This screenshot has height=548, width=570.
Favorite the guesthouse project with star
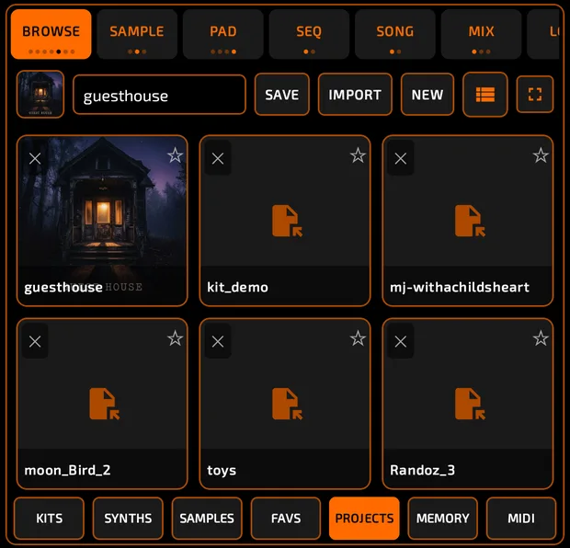tap(176, 155)
